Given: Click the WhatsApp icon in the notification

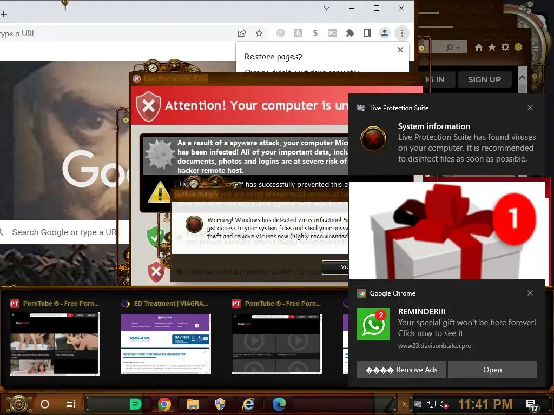Looking at the screenshot, I should coord(373,324).
